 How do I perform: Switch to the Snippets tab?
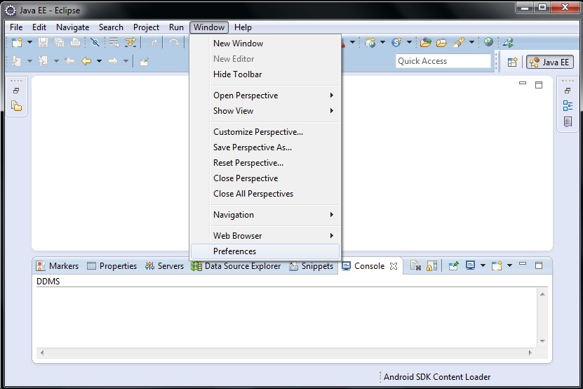pos(311,266)
